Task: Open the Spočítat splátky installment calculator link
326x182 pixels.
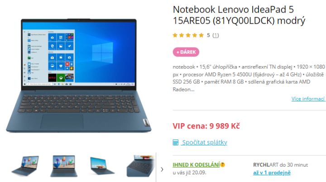Action: [x=205, y=143]
